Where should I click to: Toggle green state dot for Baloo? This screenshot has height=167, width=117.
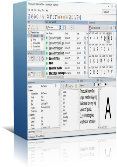[x=47, y=63]
